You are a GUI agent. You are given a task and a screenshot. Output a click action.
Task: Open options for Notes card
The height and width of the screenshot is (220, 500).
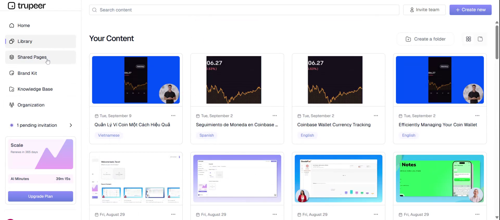(477, 215)
